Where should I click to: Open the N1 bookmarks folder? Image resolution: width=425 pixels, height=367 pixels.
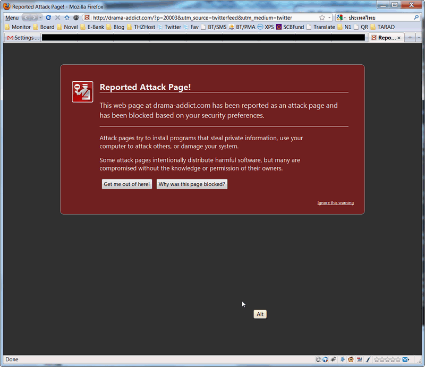pyautogui.click(x=344, y=27)
